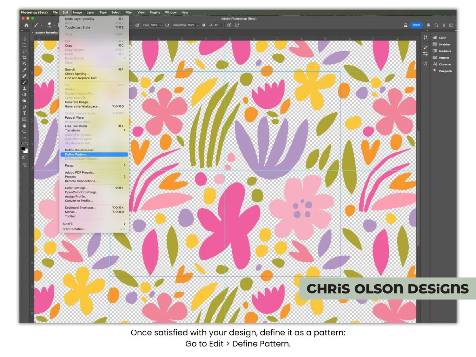
Task: Open the Character panel
Action: point(444,64)
